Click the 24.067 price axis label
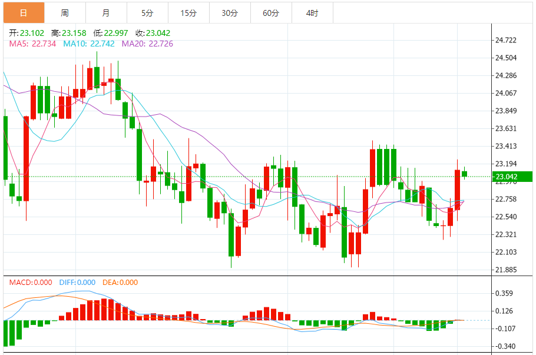 (x=506, y=93)
